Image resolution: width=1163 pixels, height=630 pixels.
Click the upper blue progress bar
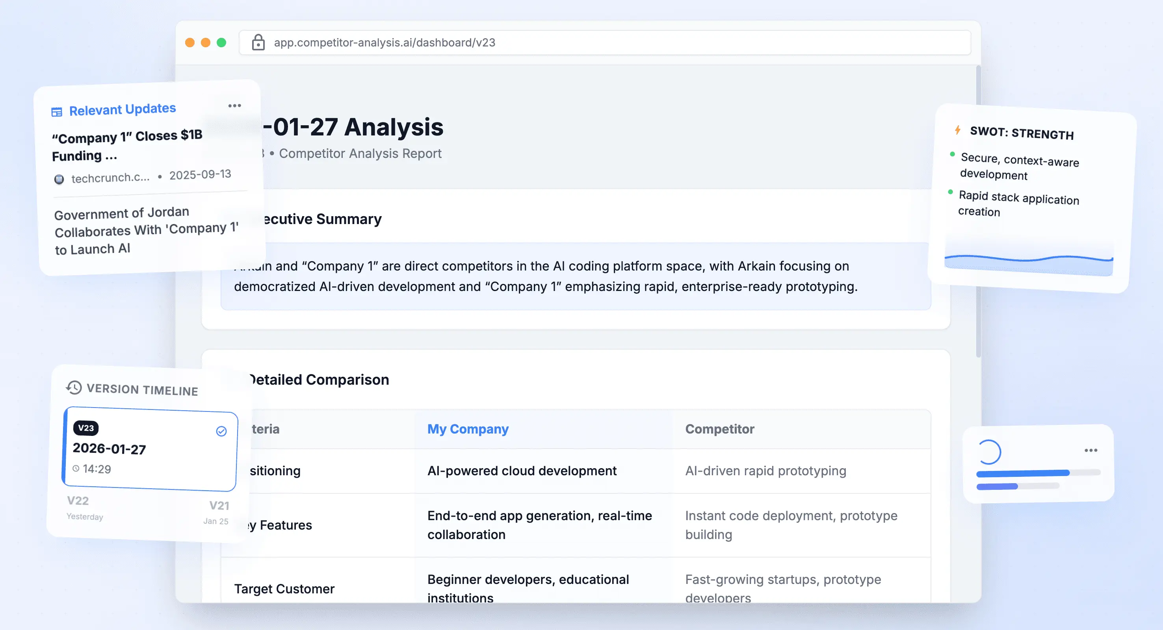pyautogui.click(x=1023, y=473)
